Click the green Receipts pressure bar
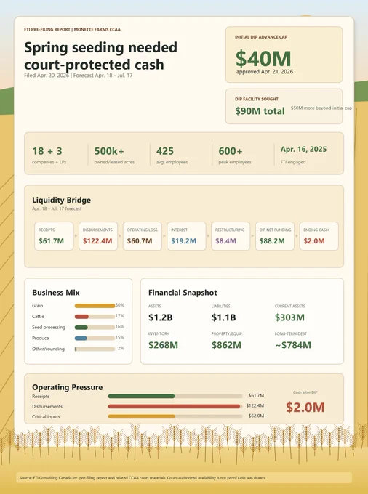The width and height of the screenshot is (368, 494). (141, 397)
